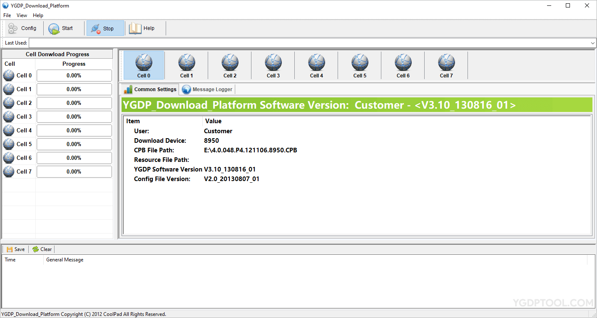Switch to the Message Logger tab
This screenshot has height=318, width=597.
point(208,89)
